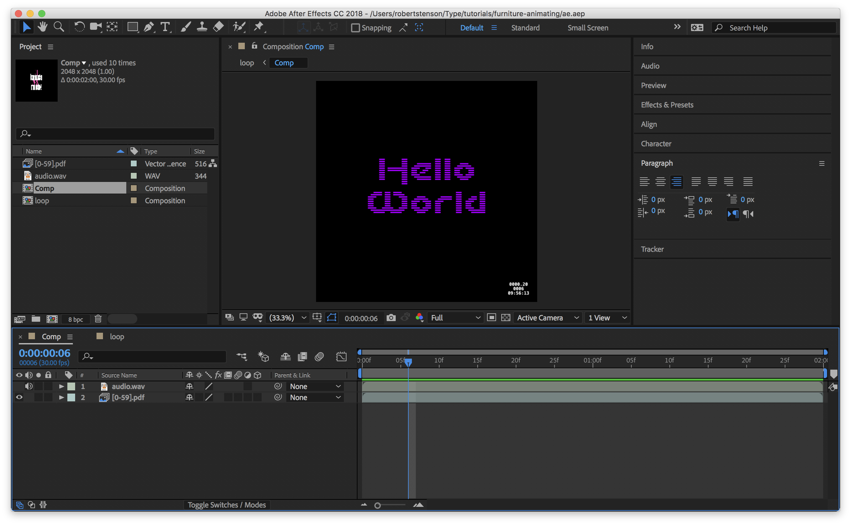Create new folder in Project panel
Viewport: 851px width, 525px height.
(36, 319)
